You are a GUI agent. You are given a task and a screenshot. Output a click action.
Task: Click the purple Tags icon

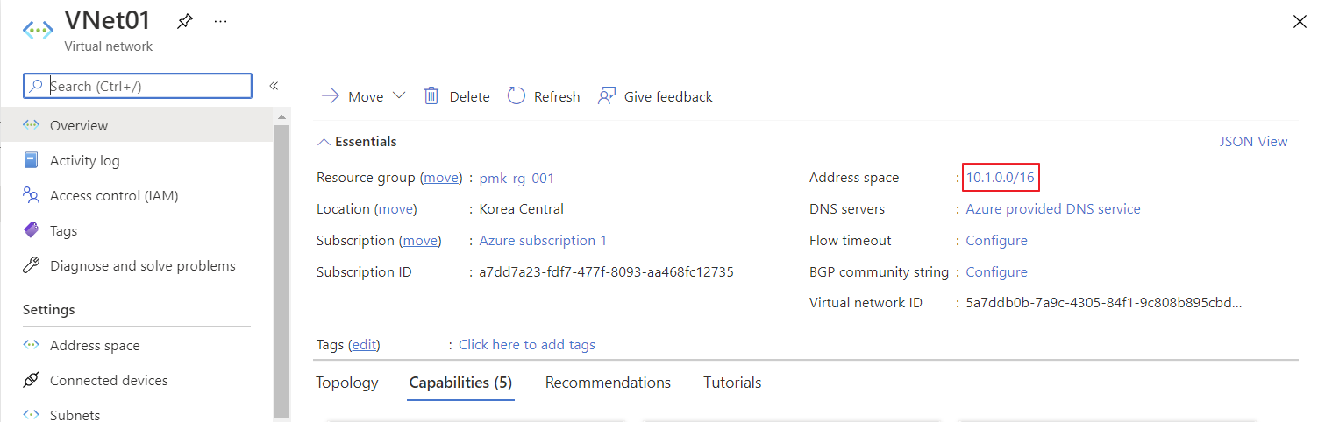(x=32, y=230)
